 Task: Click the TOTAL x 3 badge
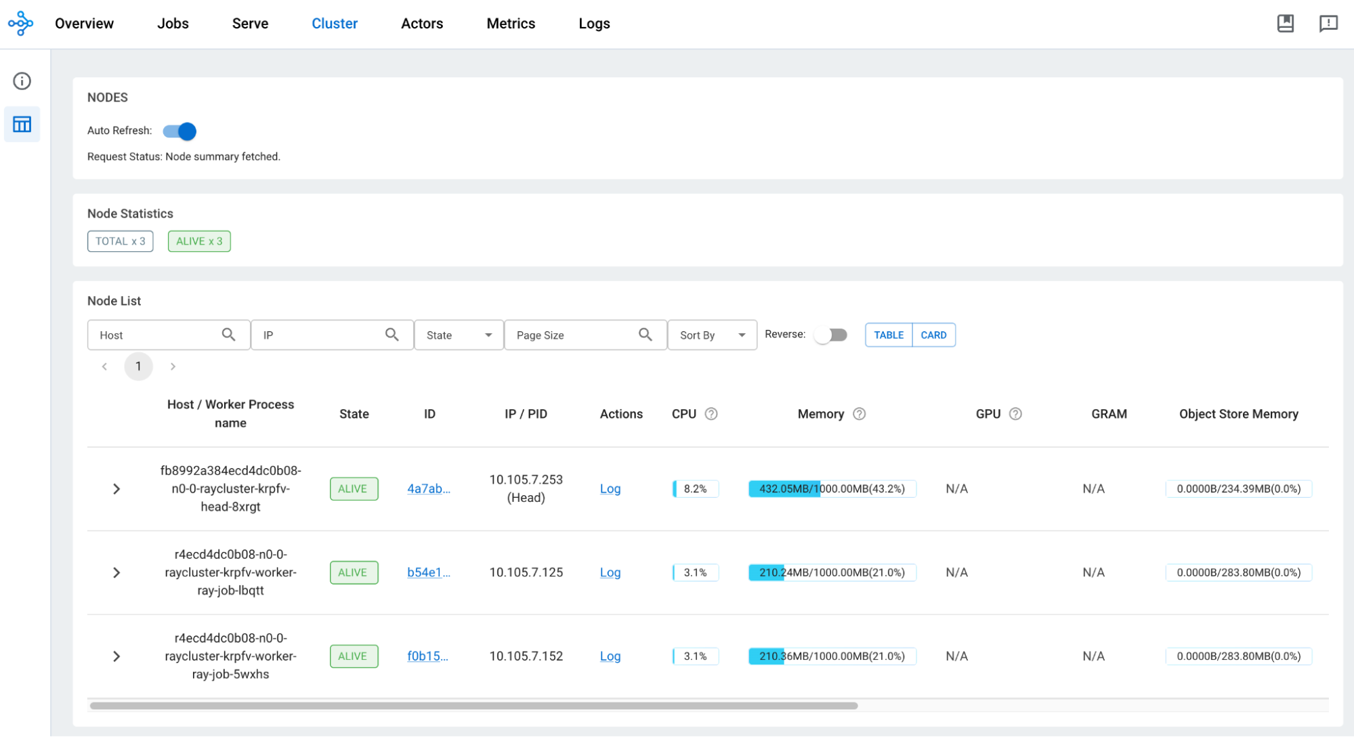pyautogui.click(x=121, y=241)
